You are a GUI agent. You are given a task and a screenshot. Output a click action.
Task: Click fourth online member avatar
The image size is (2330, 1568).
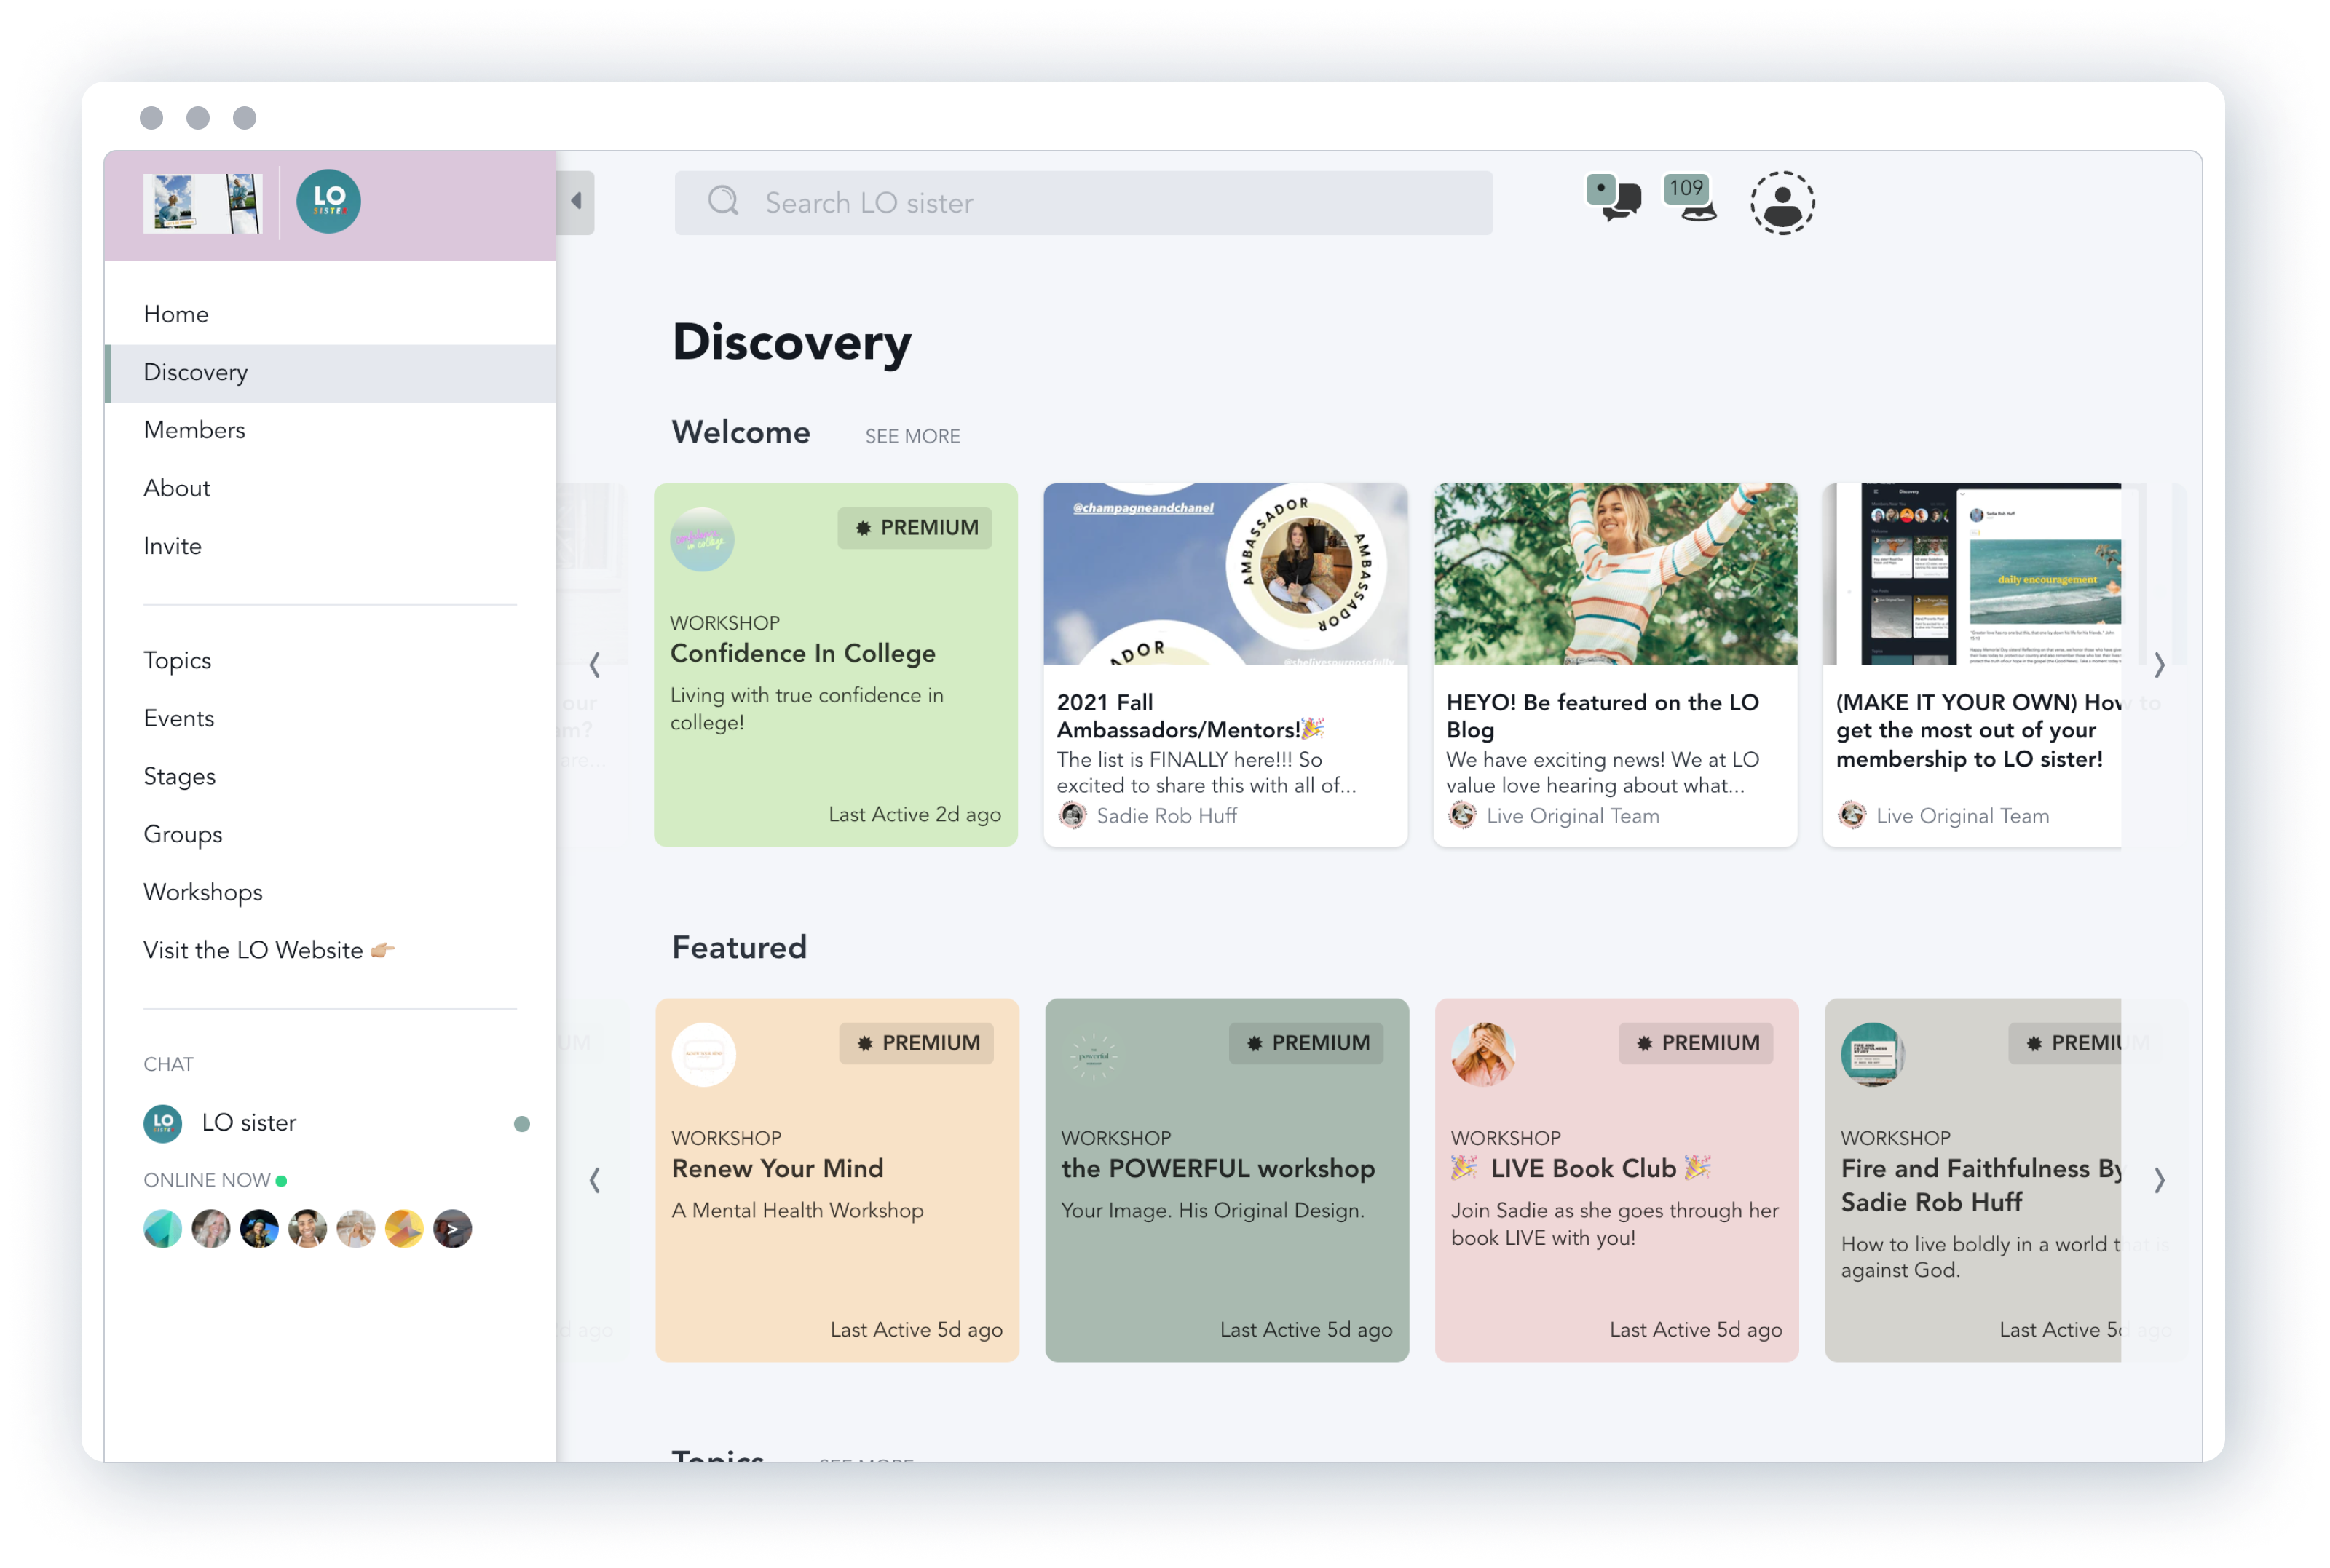pyautogui.click(x=307, y=1228)
